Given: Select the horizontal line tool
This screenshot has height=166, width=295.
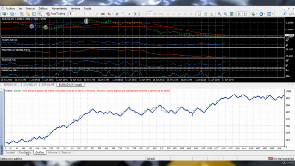Looking at the screenshot, I should (91, 14).
